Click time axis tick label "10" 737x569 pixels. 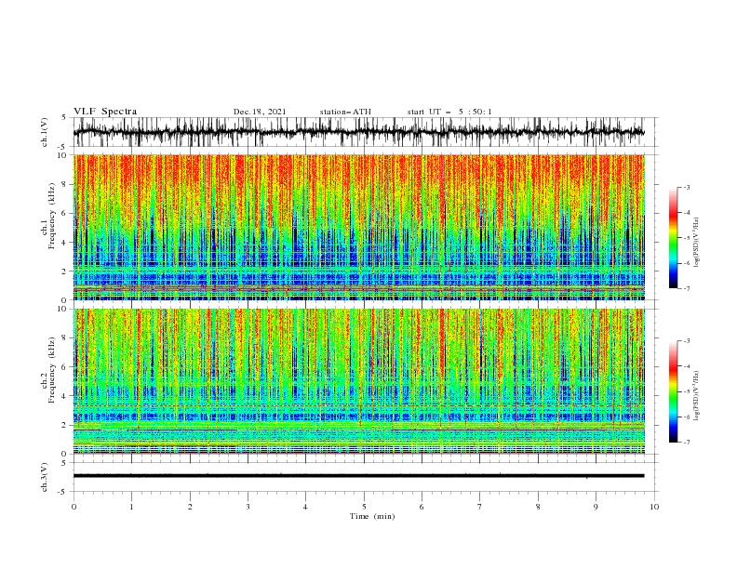654,507
